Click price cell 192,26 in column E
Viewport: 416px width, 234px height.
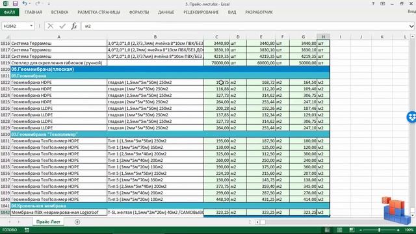point(261,109)
